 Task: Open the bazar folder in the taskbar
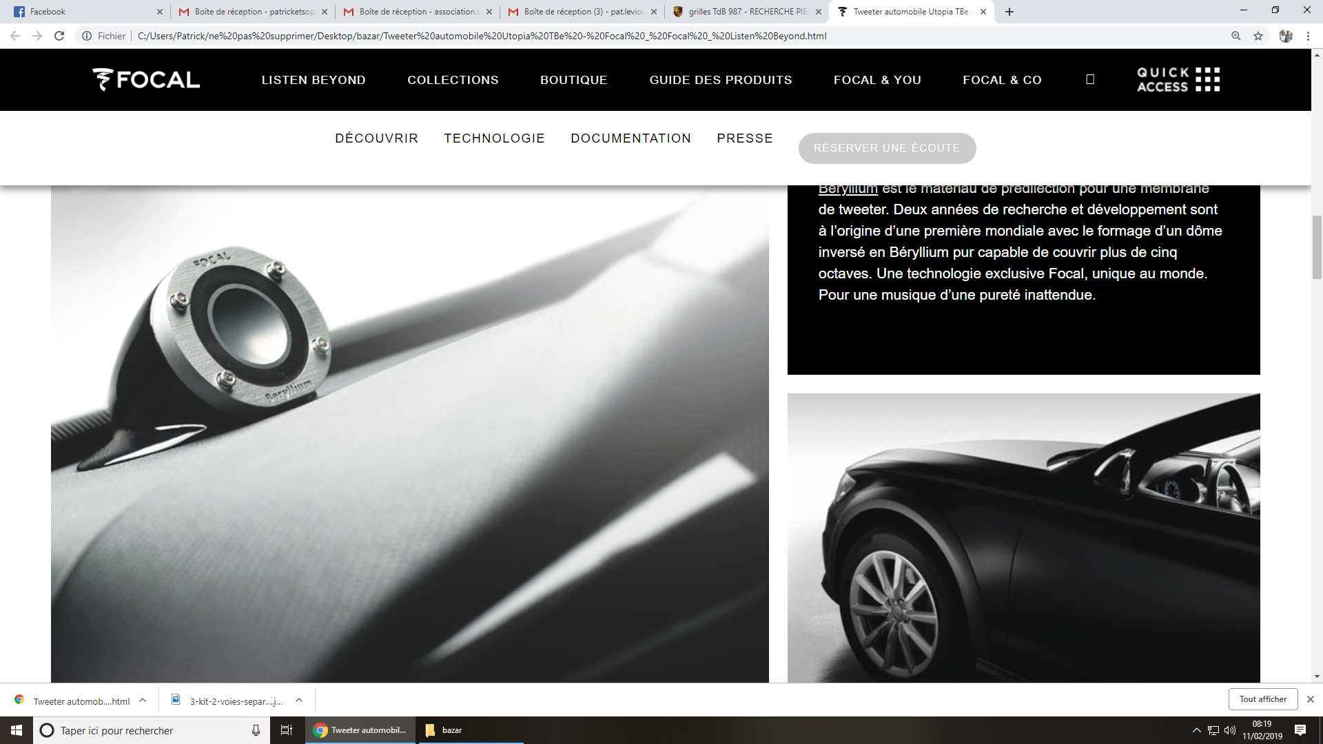tap(470, 730)
